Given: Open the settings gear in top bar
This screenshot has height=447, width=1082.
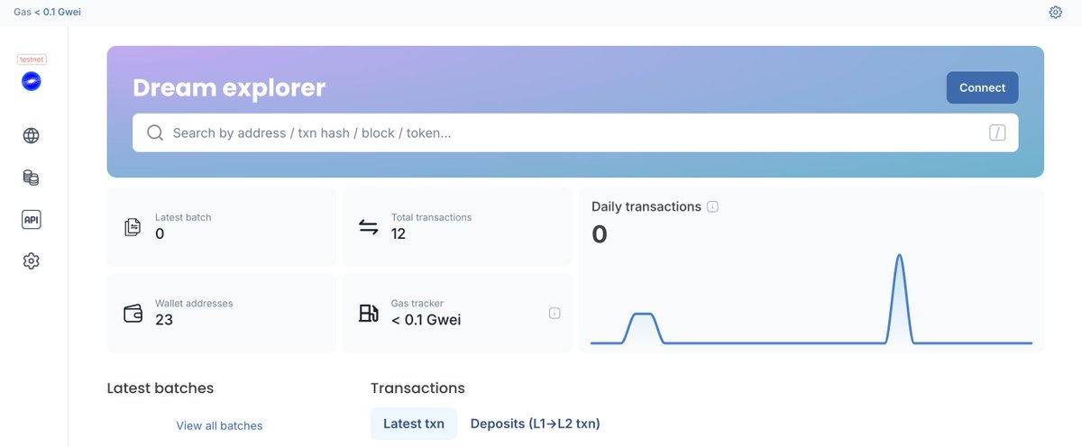Looking at the screenshot, I should (x=1056, y=13).
